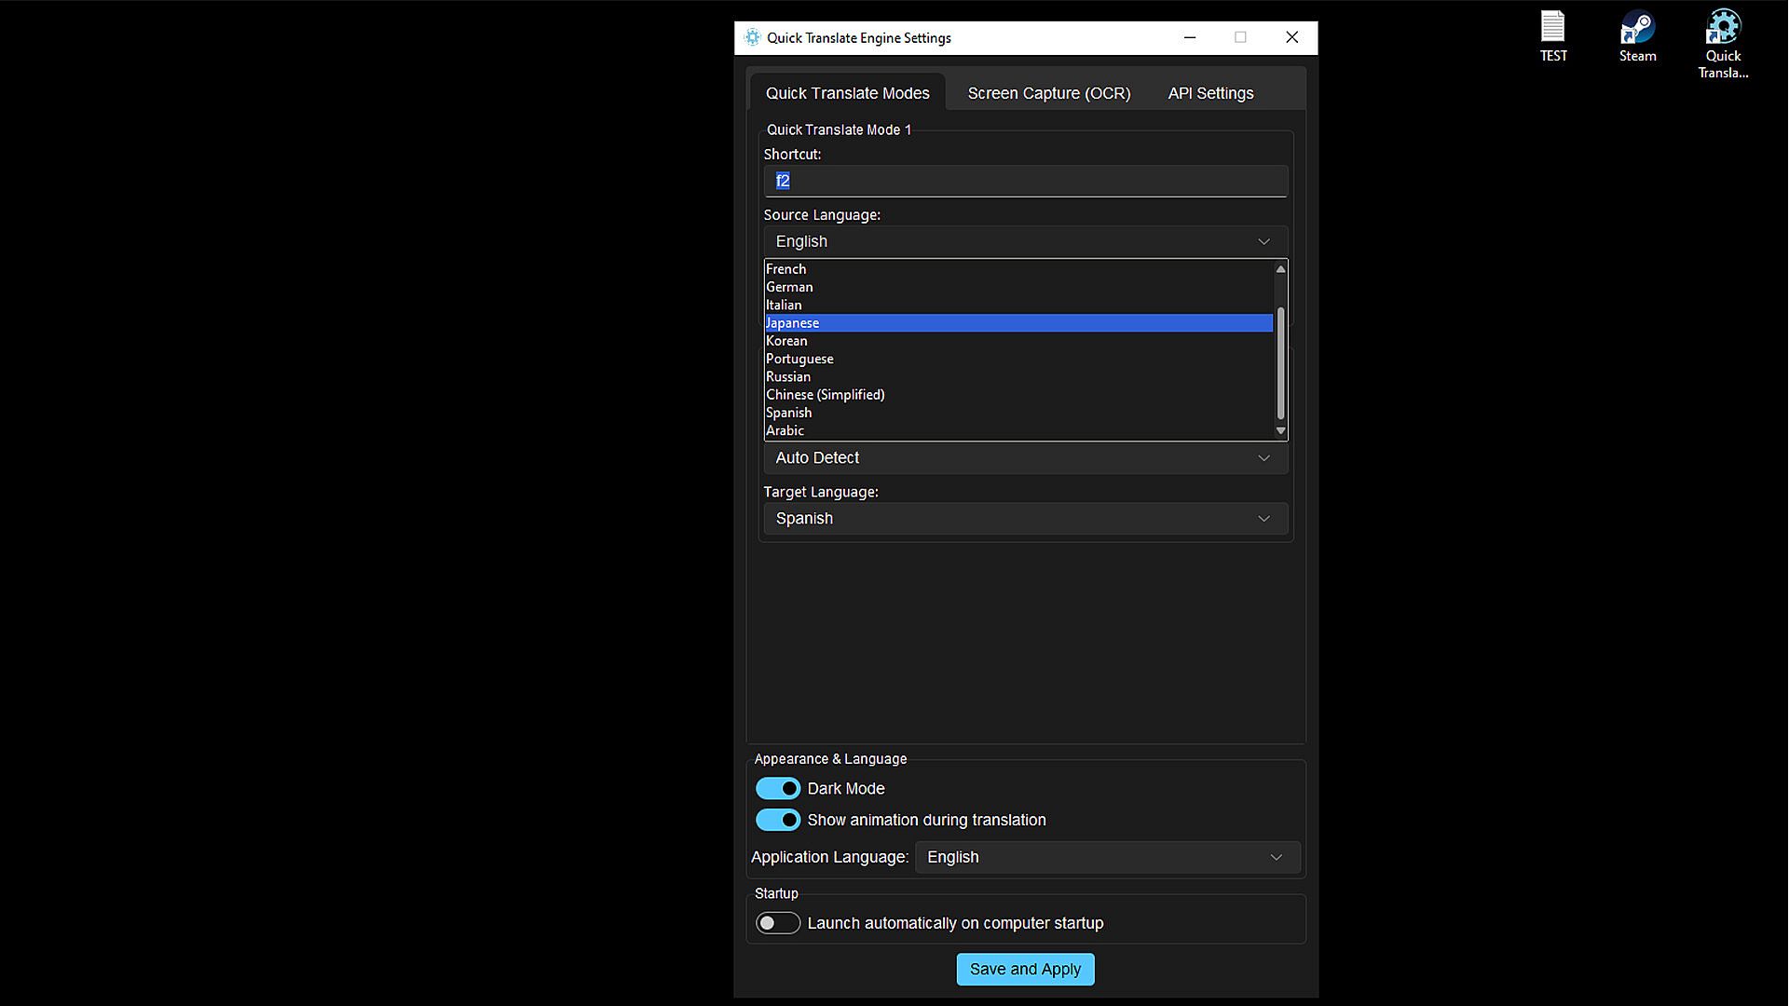Disable the Dark Mode toggle

coord(778,789)
